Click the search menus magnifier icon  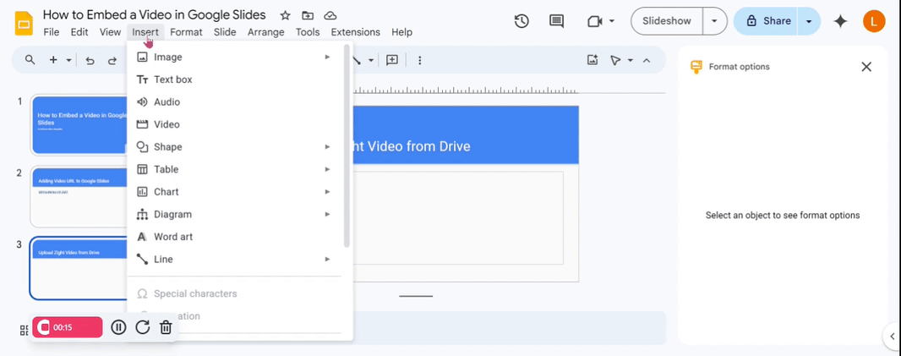tap(30, 60)
